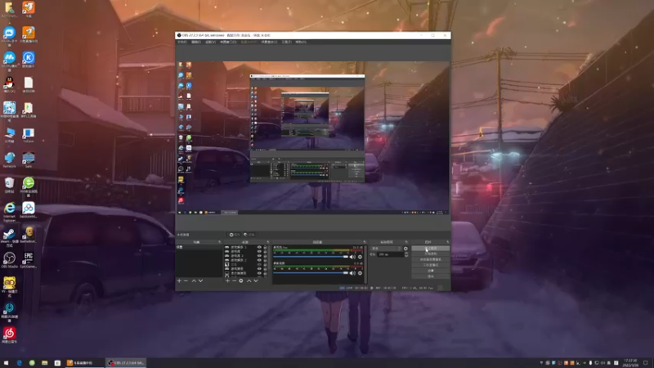Viewport: 654px width, 368px height.
Task: Click the Start Recording button in Controls
Action: (x=431, y=254)
